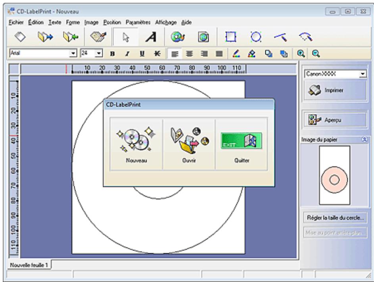Select the straight line tool
The width and height of the screenshot is (374, 282).
coord(280,37)
